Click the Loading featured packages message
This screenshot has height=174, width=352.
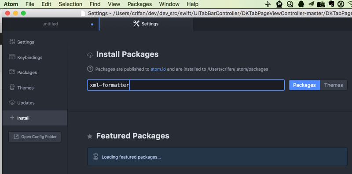point(131,157)
